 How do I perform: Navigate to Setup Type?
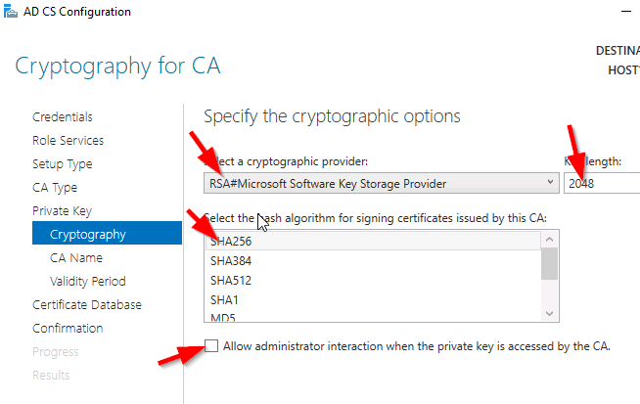click(63, 164)
